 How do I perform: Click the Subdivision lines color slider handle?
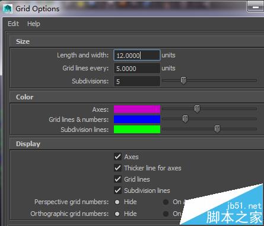217,129
